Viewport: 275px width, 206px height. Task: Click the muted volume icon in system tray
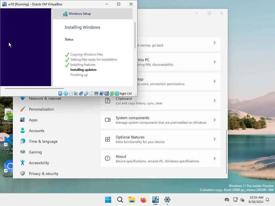[243, 200]
